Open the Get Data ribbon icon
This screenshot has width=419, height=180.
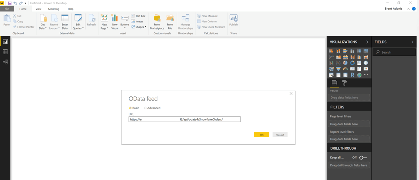point(43,18)
